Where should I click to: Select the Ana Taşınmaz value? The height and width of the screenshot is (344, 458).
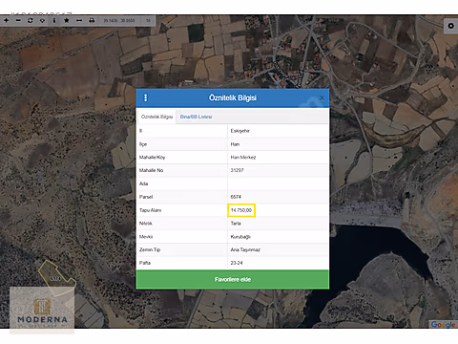pos(245,249)
